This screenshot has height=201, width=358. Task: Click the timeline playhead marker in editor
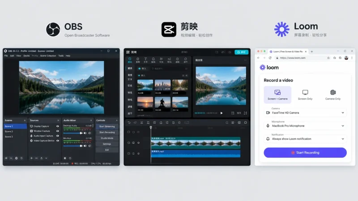[x=151, y=127]
